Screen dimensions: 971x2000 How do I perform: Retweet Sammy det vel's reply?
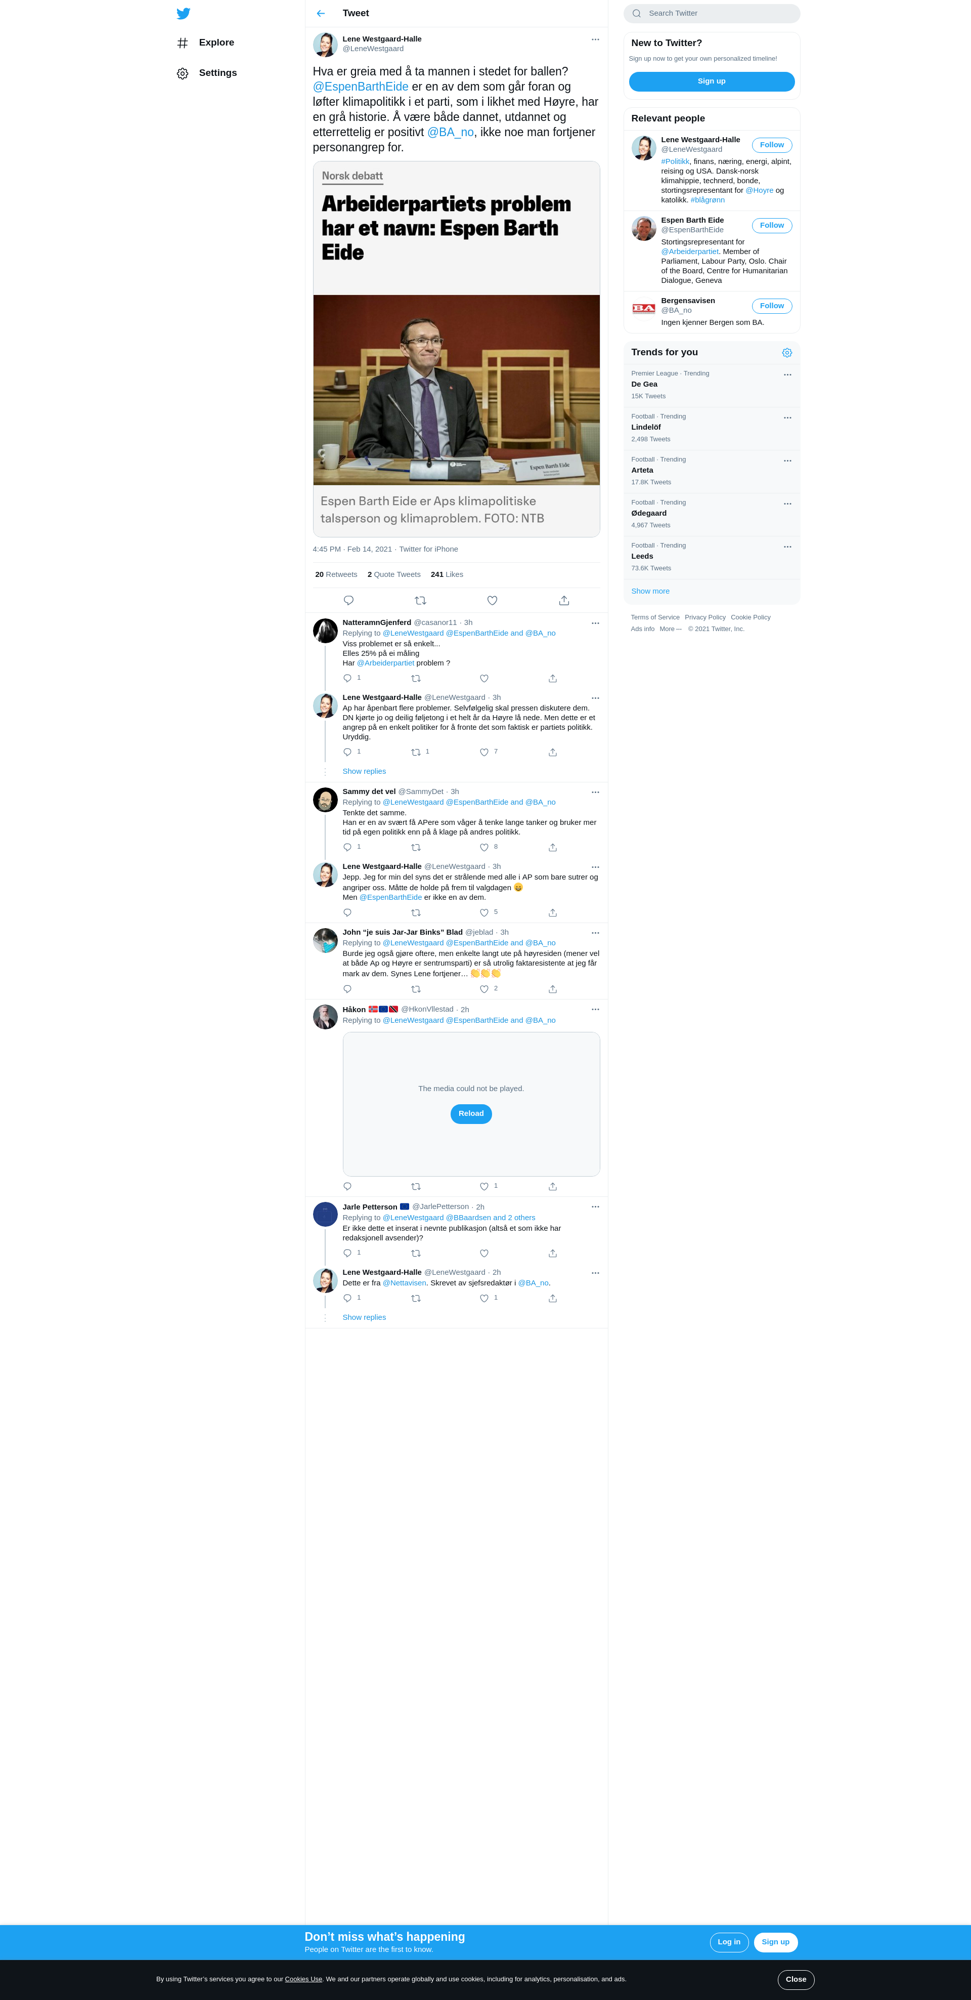(415, 847)
